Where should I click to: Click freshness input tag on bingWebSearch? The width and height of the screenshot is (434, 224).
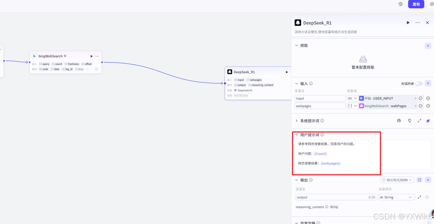click(x=72, y=64)
